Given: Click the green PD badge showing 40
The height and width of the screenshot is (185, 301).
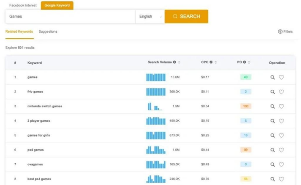Looking at the screenshot, I should point(245,77).
